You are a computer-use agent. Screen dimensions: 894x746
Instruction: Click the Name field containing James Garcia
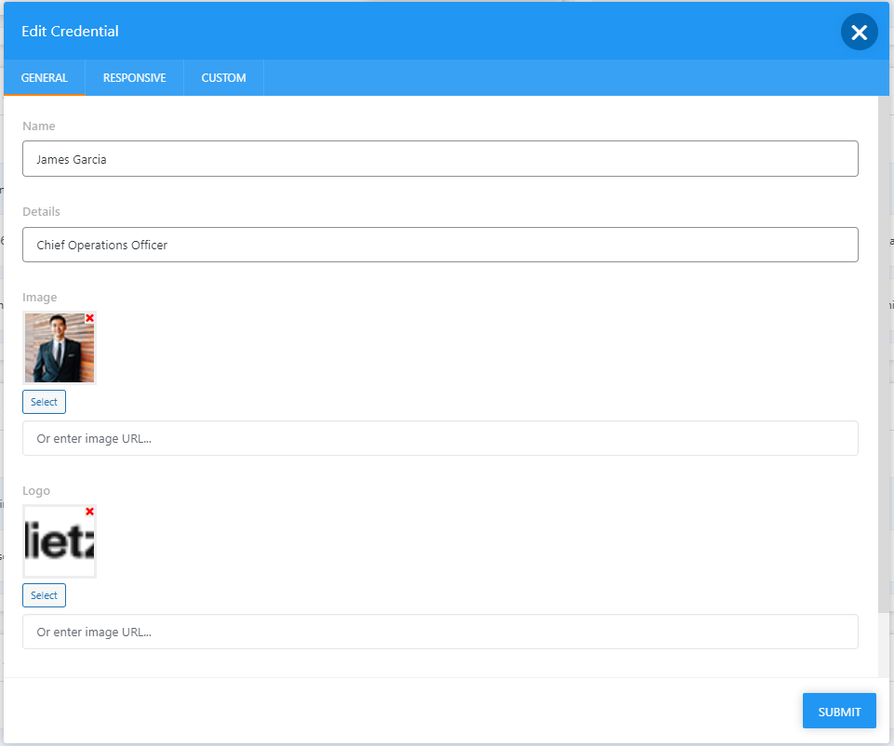click(440, 158)
